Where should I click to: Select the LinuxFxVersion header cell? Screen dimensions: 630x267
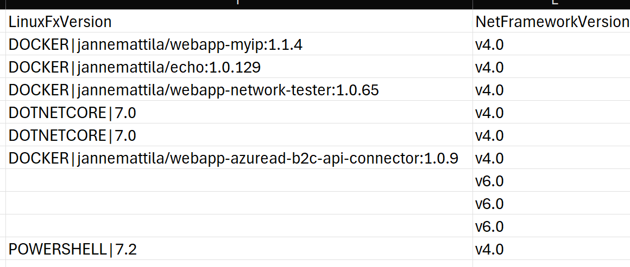point(239,22)
